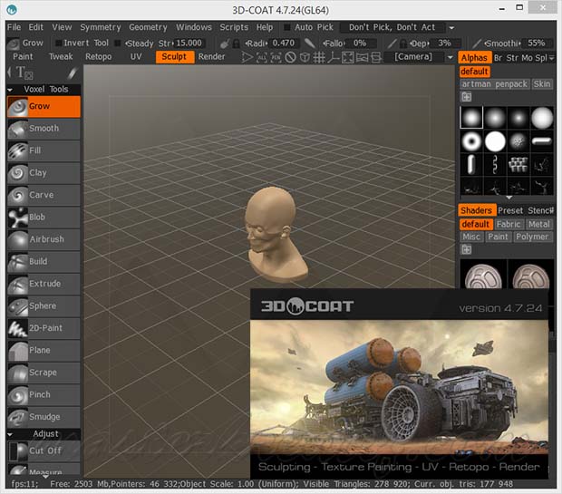Image resolution: width=562 pixels, height=494 pixels.
Task: Click the add-folder icon under Alphas
Action: 466,97
